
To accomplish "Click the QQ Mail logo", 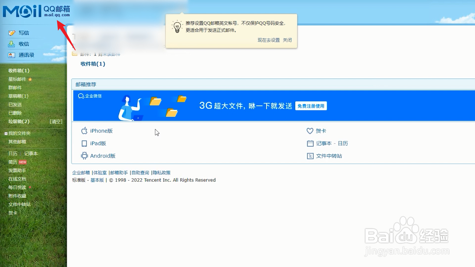I will 36,11.
